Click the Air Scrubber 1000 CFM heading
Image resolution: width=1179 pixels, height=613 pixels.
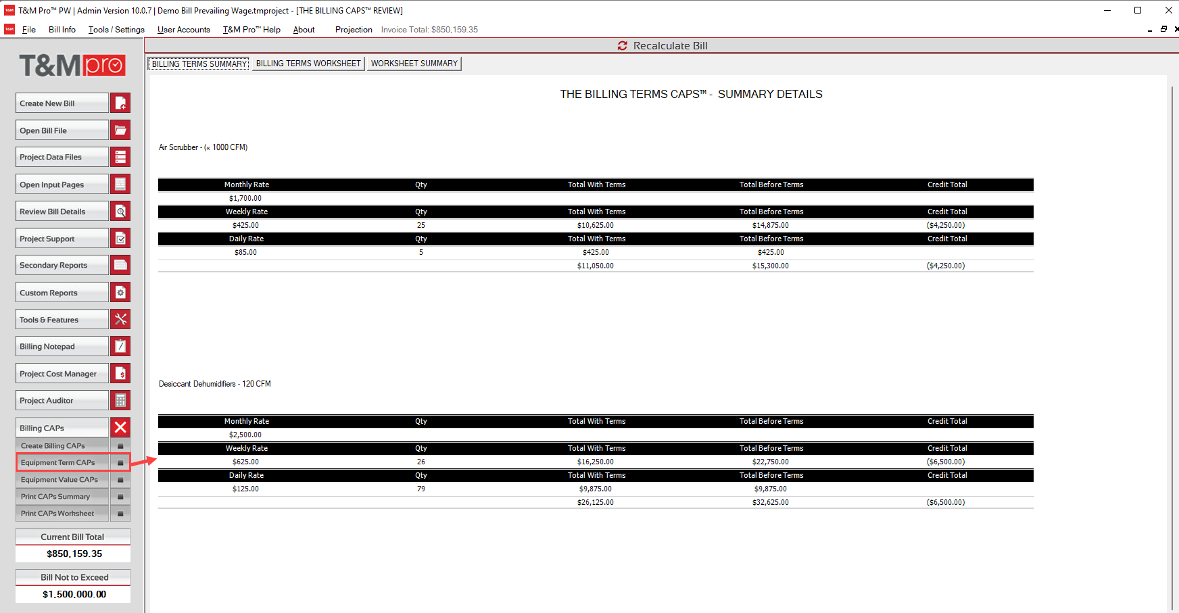coord(203,147)
